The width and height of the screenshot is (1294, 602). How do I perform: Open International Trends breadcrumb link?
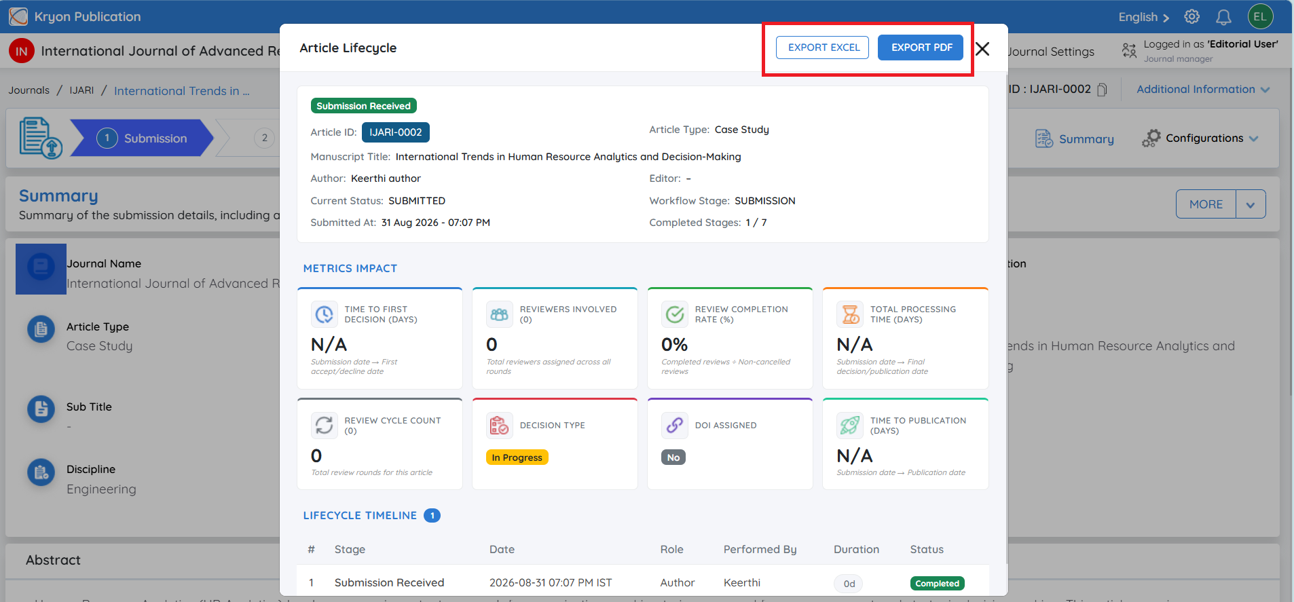181,91
